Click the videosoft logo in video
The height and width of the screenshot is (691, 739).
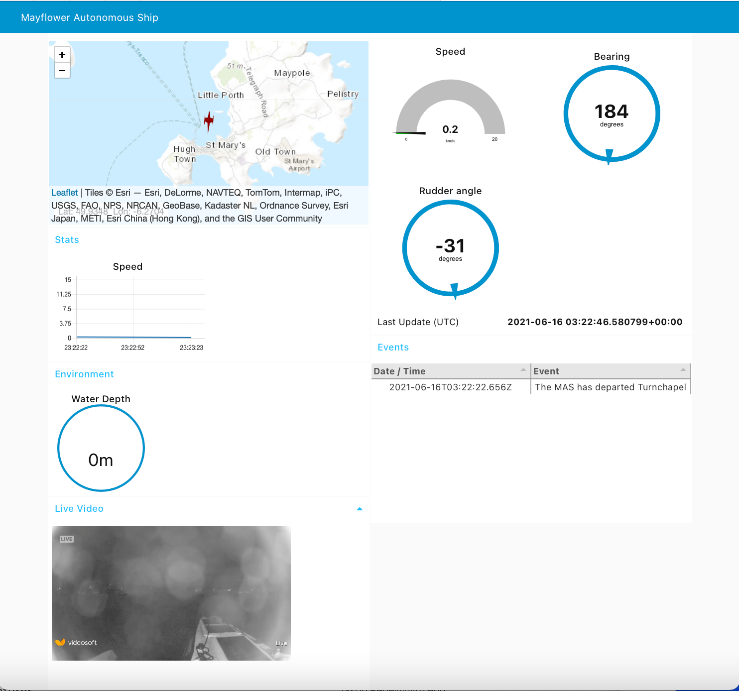pyautogui.click(x=76, y=642)
